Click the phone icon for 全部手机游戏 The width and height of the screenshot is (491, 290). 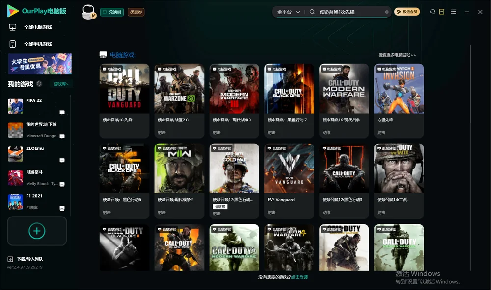(13, 44)
